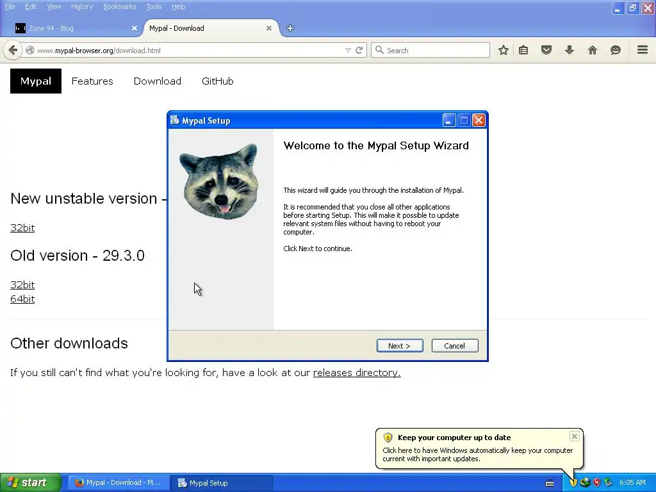Save page to Pocket icon

coord(546,50)
